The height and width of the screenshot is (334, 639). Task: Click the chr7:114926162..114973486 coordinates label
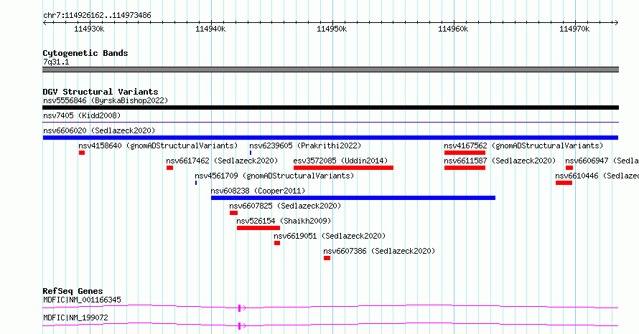point(97,16)
